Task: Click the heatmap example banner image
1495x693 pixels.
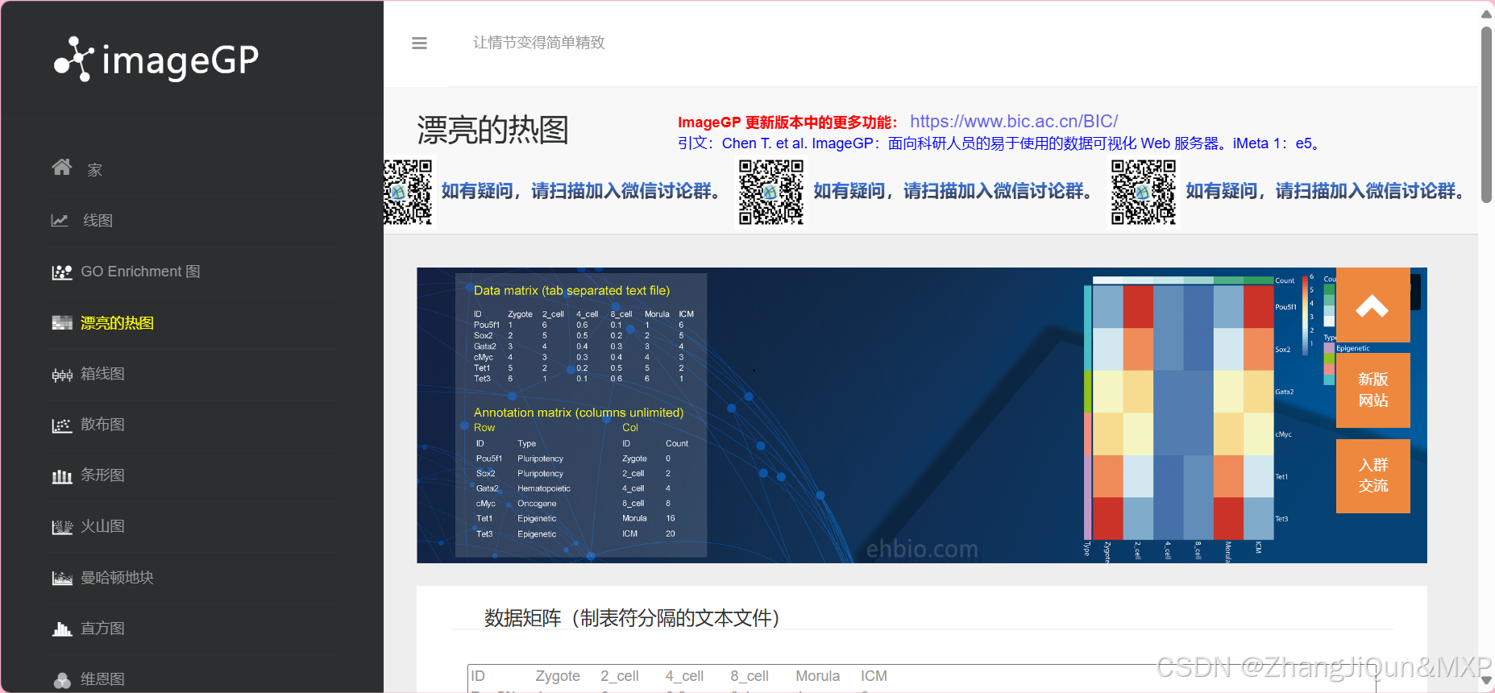Action: [x=921, y=415]
